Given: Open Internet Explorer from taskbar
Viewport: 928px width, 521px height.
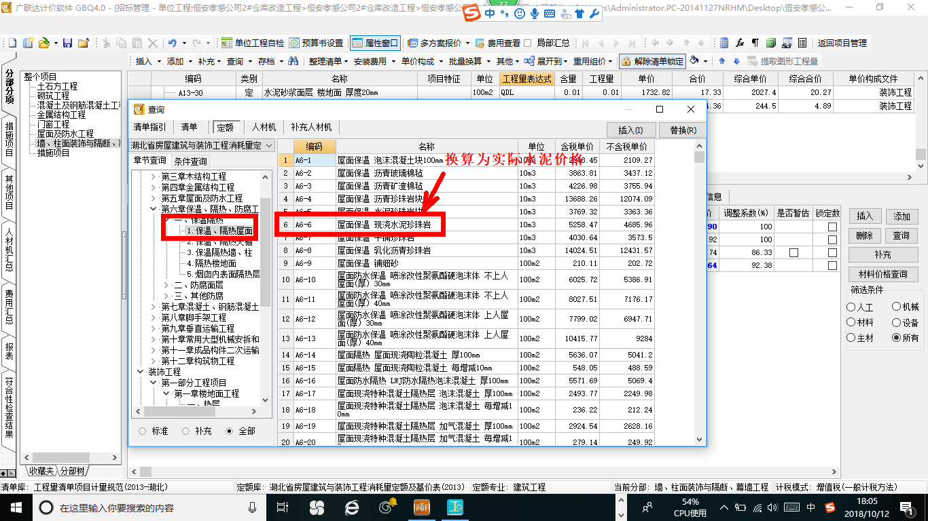Looking at the screenshot, I should [351, 507].
